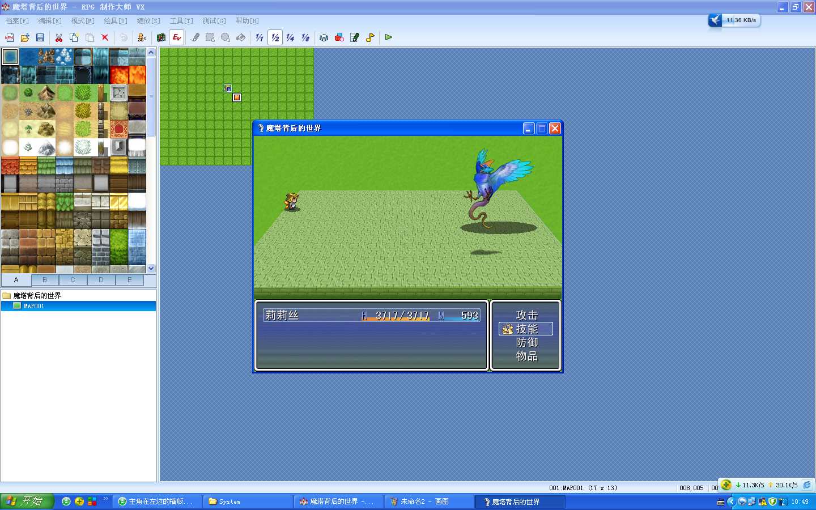Open the Script Editor icon

355,37
